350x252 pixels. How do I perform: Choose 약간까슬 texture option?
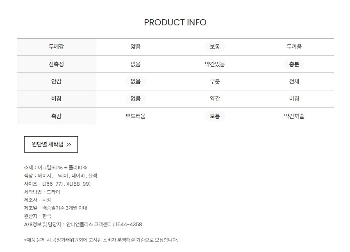(294, 116)
